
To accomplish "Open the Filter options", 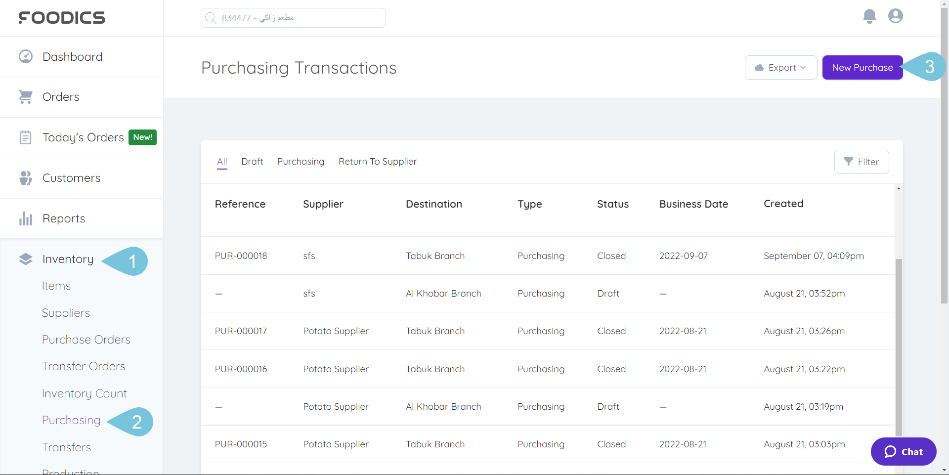I will (861, 162).
